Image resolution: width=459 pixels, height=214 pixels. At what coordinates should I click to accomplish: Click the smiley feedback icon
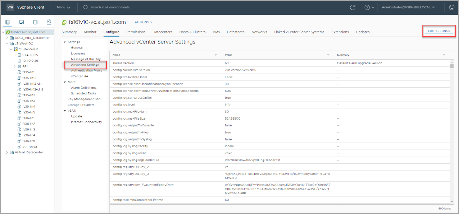click(452, 7)
